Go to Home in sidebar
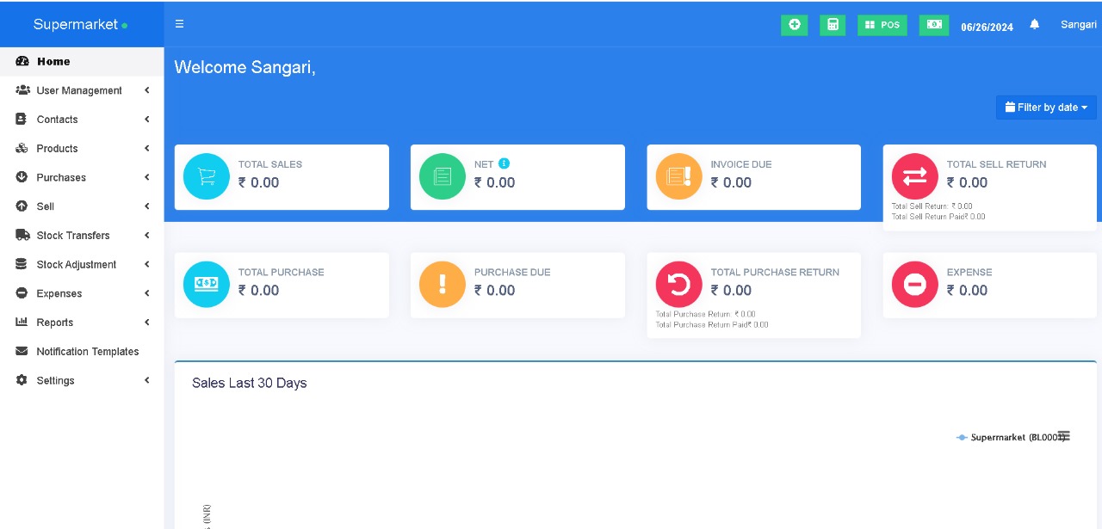The width and height of the screenshot is (1102, 529). (82, 61)
